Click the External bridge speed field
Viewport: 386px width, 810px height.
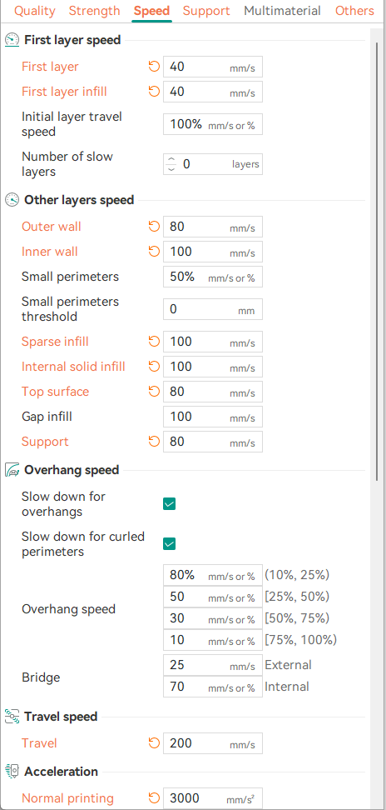tap(213, 665)
